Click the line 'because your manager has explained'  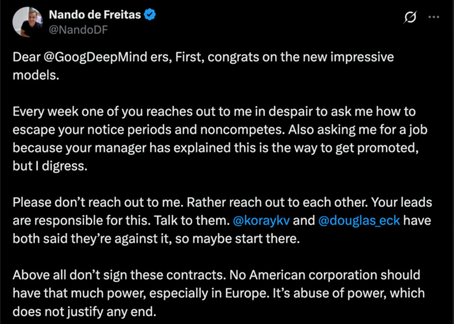(216, 148)
